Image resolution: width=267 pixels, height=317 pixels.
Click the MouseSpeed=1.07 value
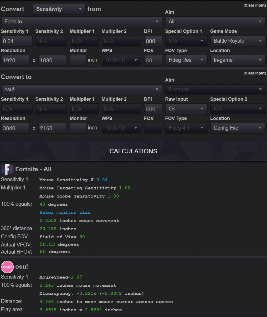[61, 277]
